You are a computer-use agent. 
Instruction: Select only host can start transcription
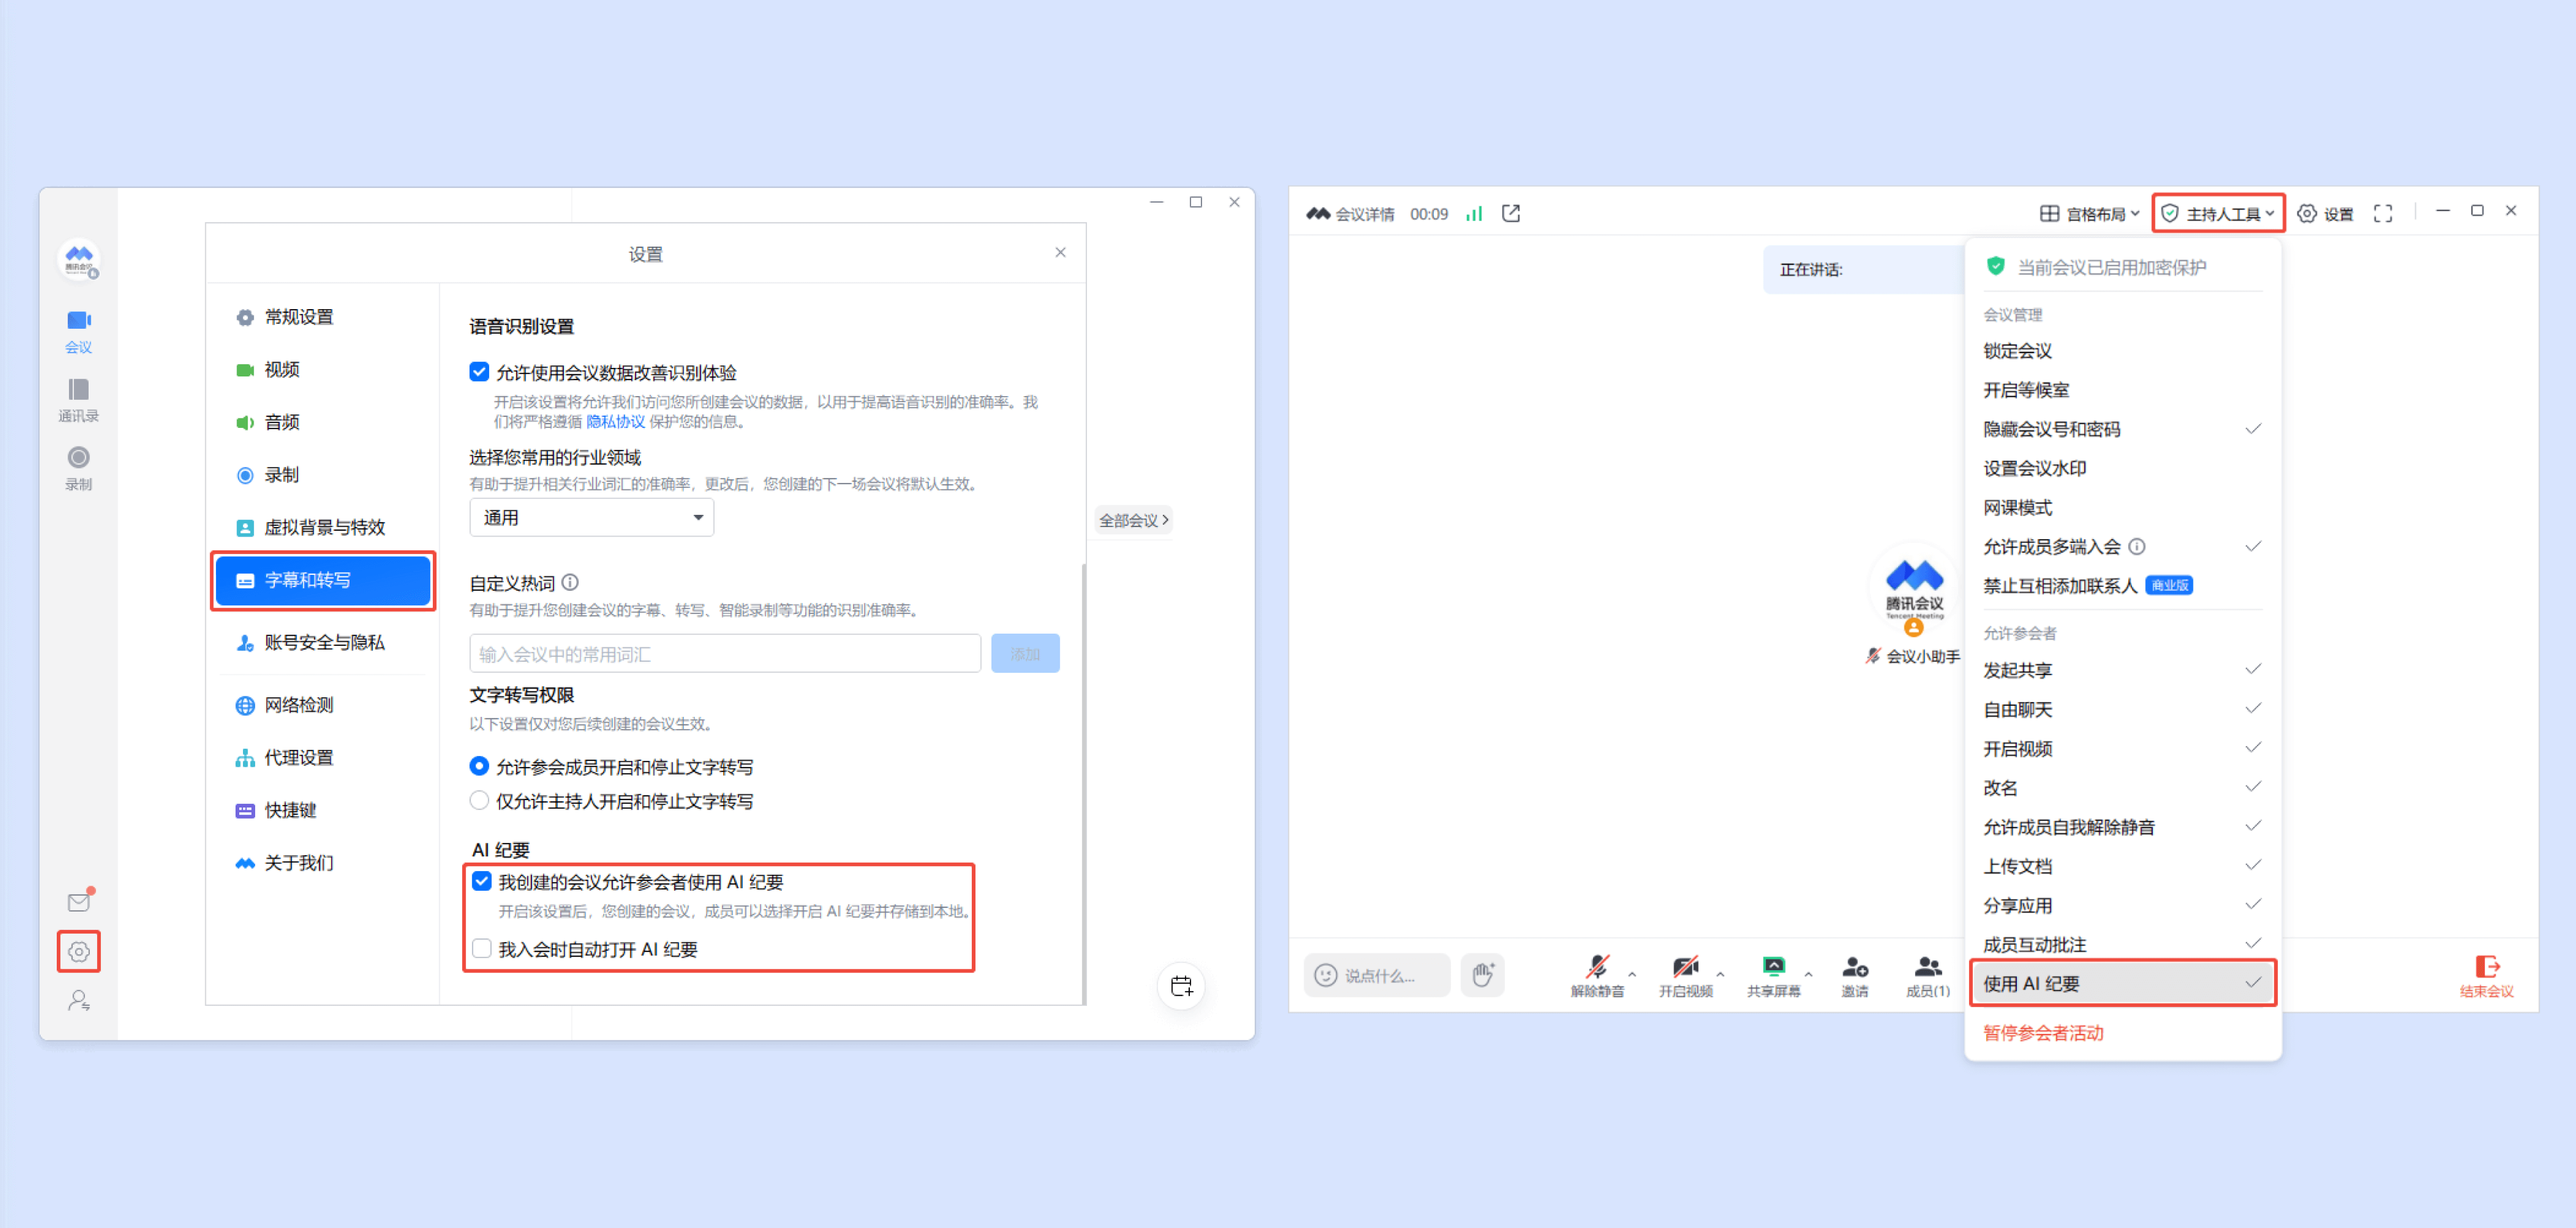point(480,800)
